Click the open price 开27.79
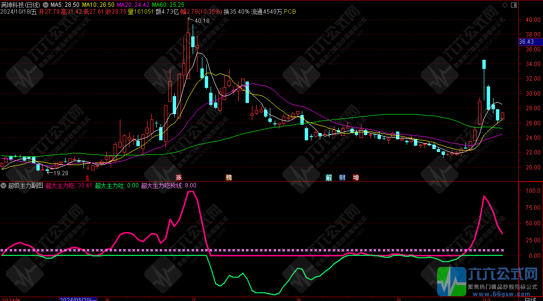The image size is (543, 301). coord(49,12)
